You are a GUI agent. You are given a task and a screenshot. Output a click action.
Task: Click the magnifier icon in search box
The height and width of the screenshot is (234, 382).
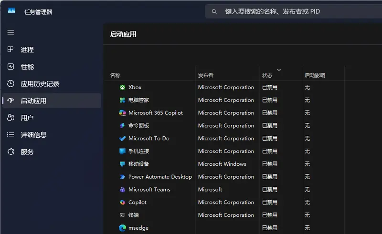pos(214,11)
